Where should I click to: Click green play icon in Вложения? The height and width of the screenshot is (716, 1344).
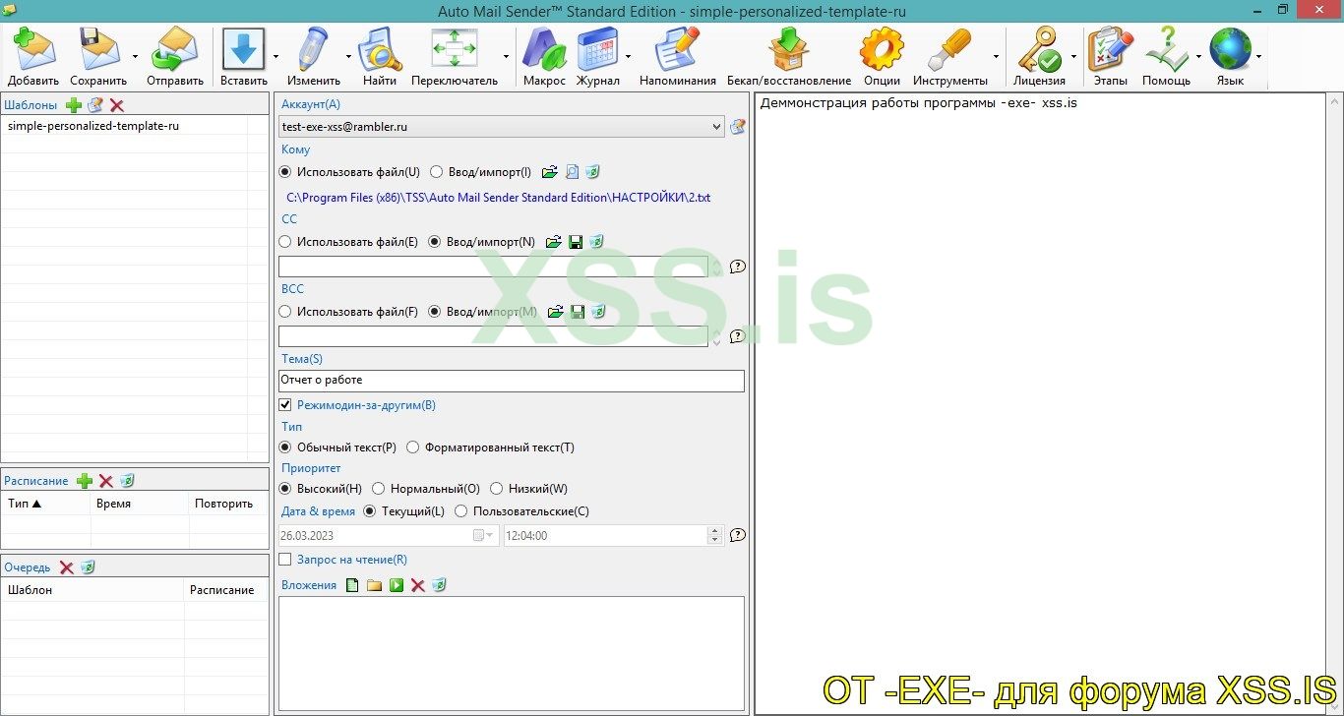click(x=397, y=585)
